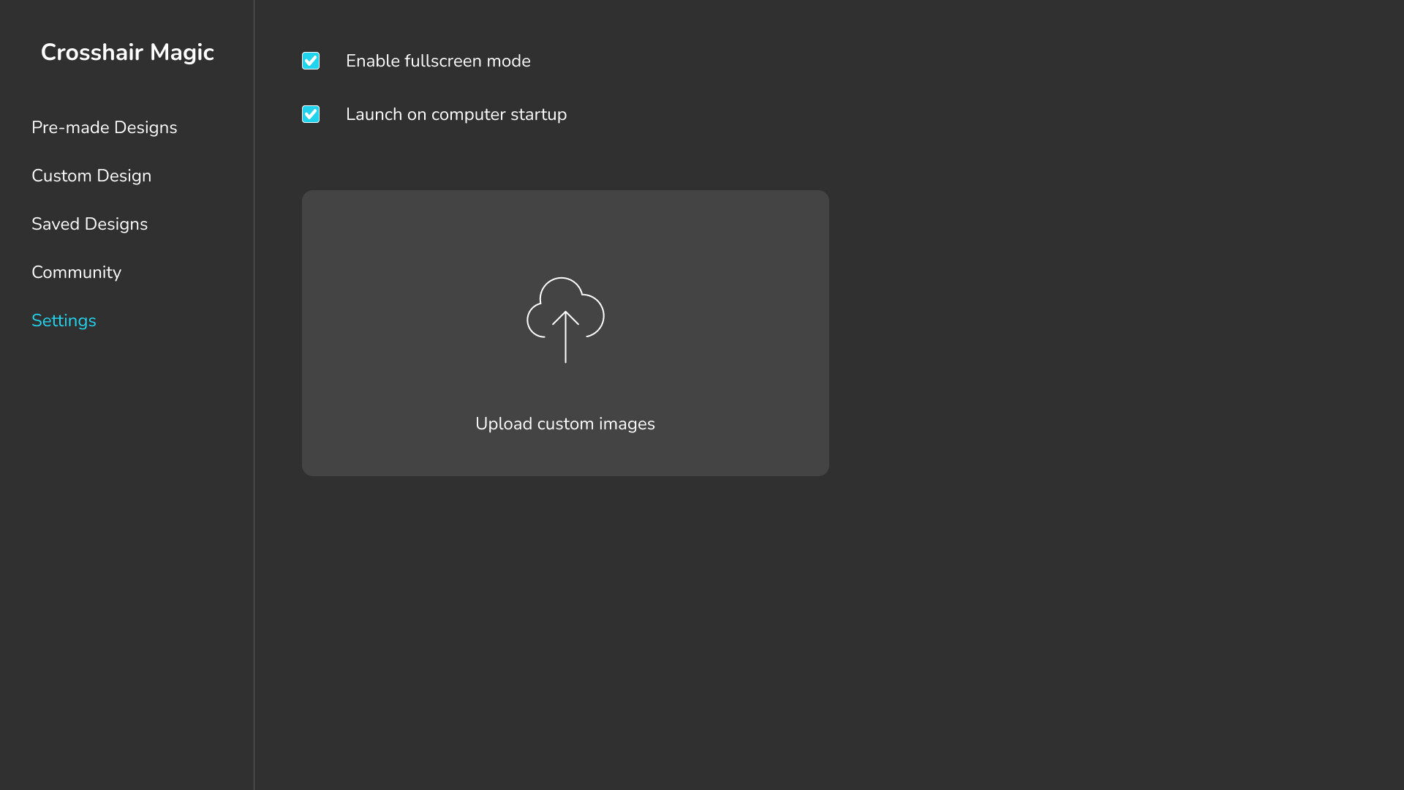Click the cloud upload icon
The image size is (1404, 790).
565,320
